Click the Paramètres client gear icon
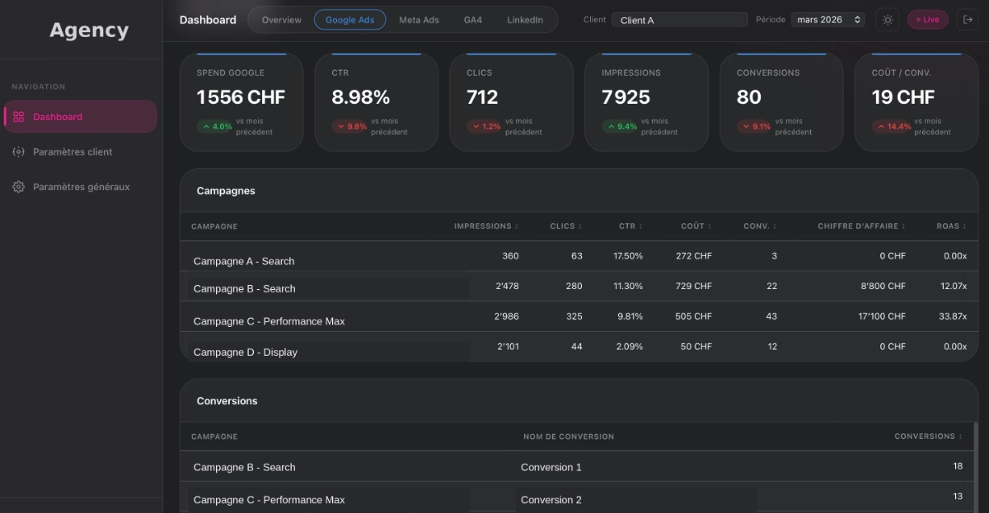 pos(18,152)
